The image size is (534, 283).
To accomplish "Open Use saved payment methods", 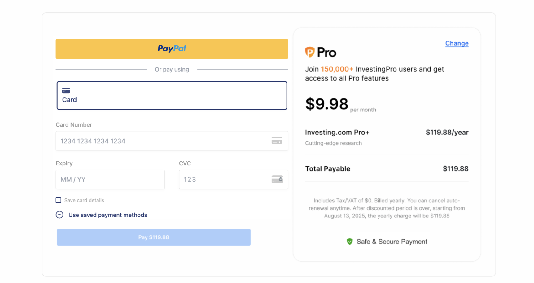I will [108, 215].
